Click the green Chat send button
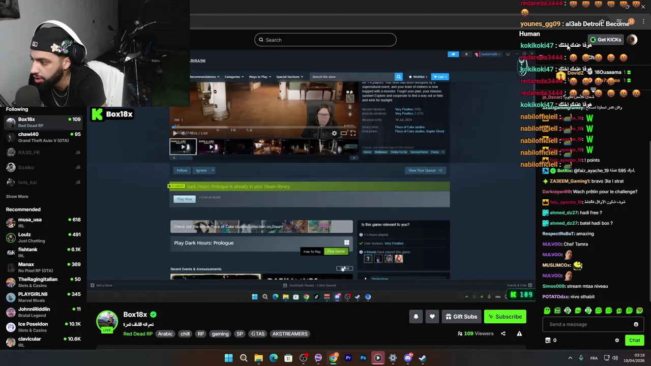This screenshot has width=651, height=366. point(634,341)
